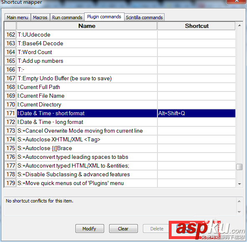Select row T:UUdecode
This screenshot has width=247, height=242.
[120, 35]
